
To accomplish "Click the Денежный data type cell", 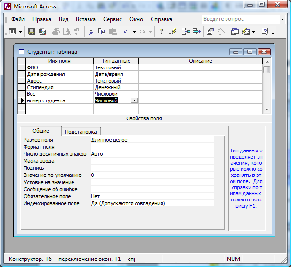I will tap(116, 87).
